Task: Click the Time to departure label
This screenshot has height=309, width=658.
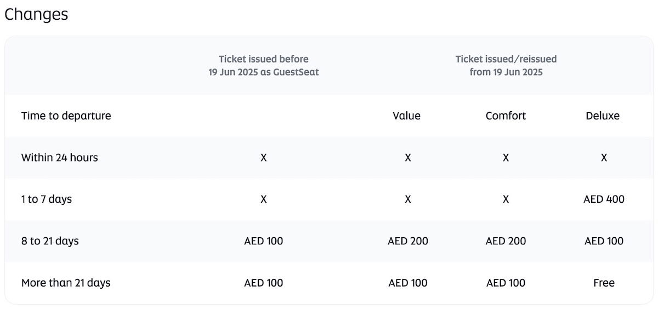Action: (66, 116)
